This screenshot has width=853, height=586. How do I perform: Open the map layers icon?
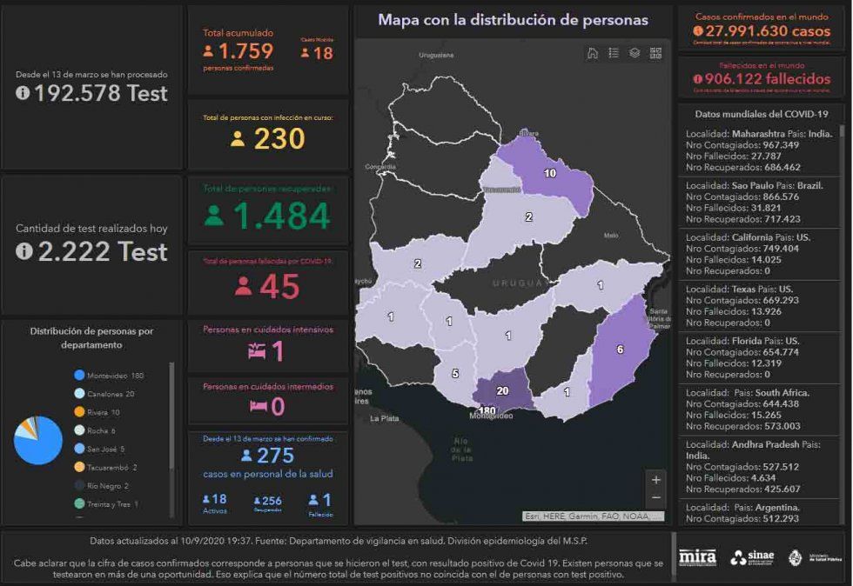click(635, 53)
